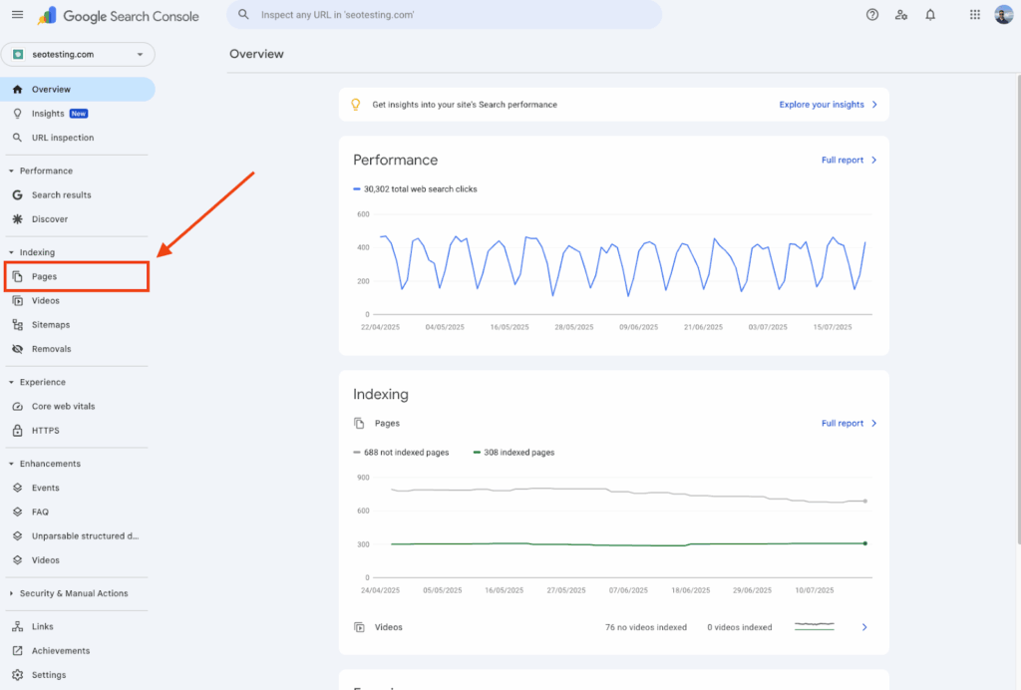Click the Search results Google icon
Viewport: 1021px width, 690px height.
coord(18,194)
